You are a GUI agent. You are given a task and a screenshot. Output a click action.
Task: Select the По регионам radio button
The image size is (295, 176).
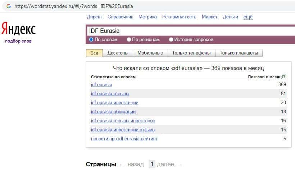pos(130,40)
